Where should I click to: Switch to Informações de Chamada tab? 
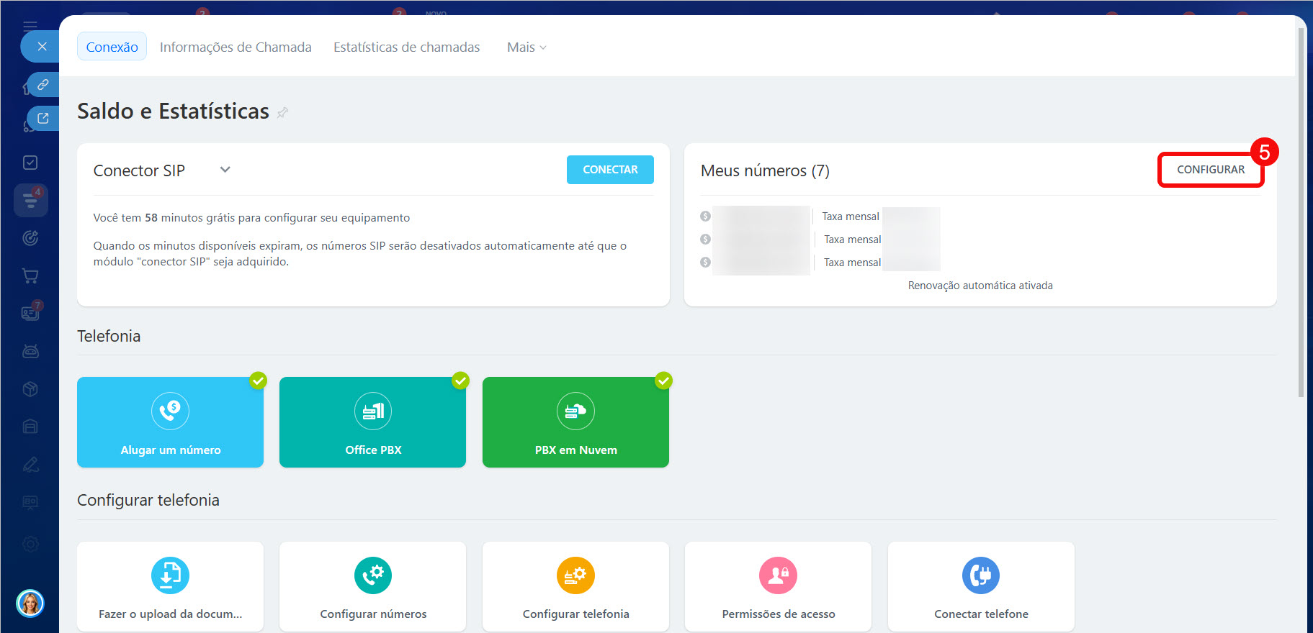pyautogui.click(x=236, y=47)
